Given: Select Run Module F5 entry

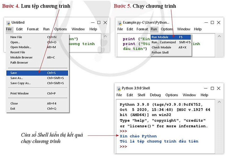Looking at the screenshot, I should 171,37.
